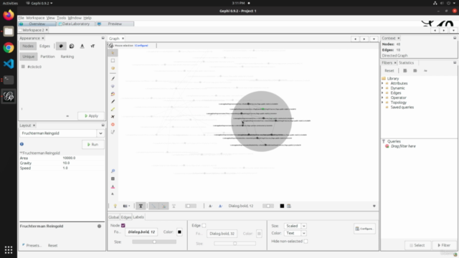Select the Size appearance icon
This screenshot has height=258, width=459.
[x=72, y=46]
